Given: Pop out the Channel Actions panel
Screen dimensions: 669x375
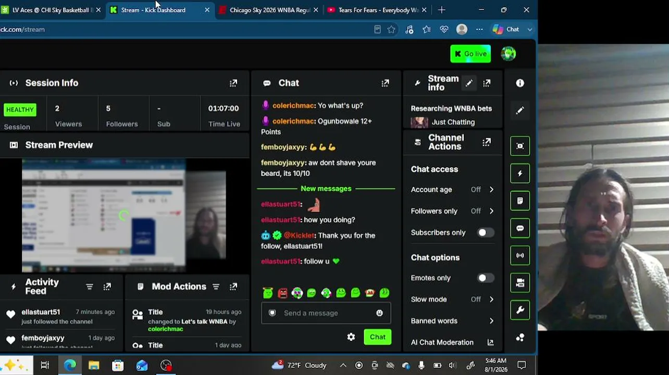Looking at the screenshot, I should (487, 142).
